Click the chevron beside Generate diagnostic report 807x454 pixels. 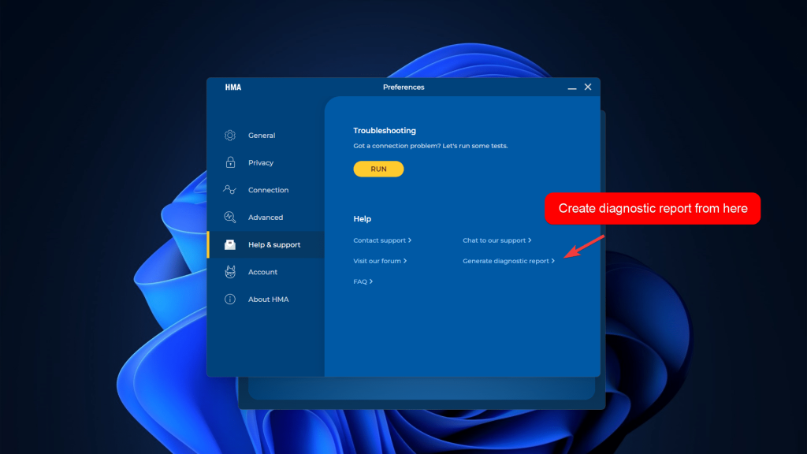tap(552, 261)
